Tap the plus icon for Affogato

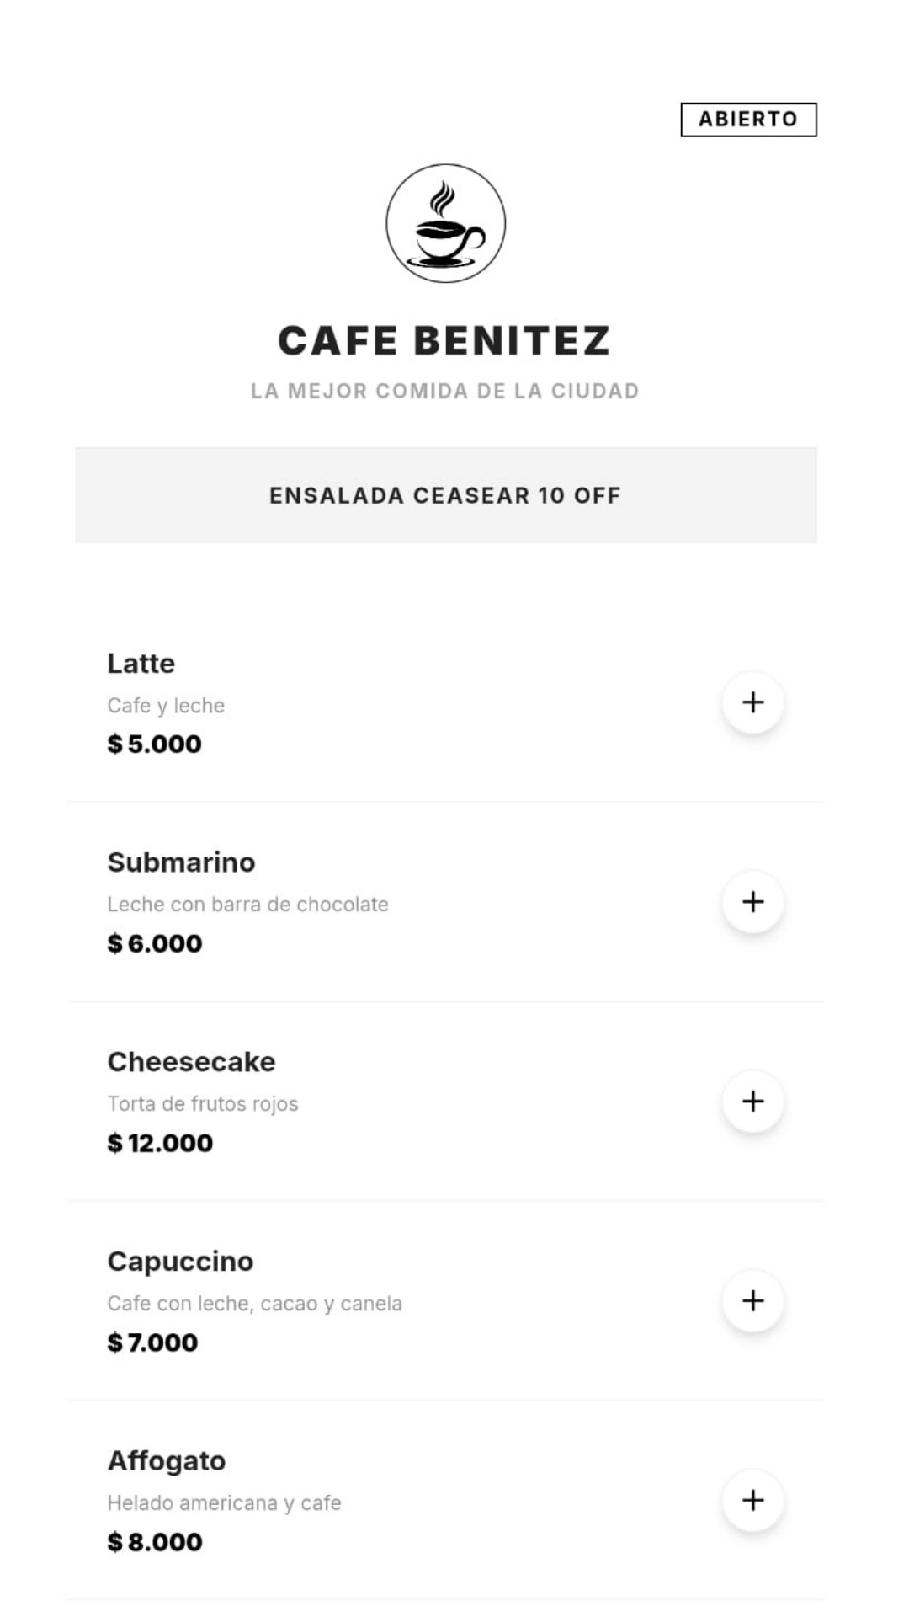(x=752, y=1500)
